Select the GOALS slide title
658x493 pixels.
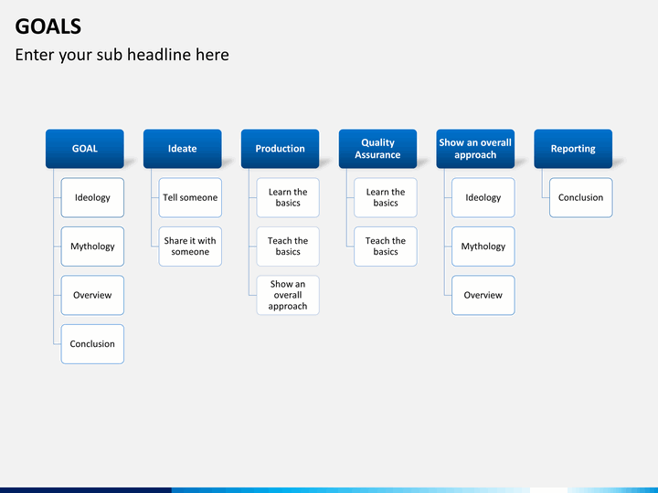click(x=48, y=26)
